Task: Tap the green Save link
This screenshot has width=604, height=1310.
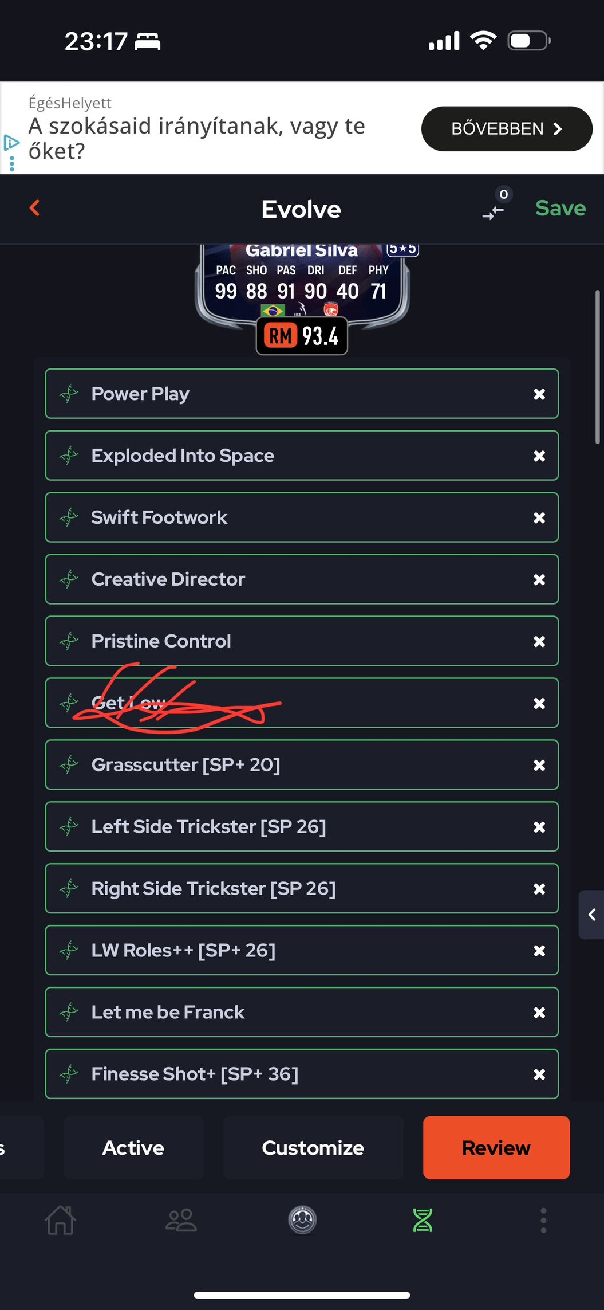Action: point(560,209)
